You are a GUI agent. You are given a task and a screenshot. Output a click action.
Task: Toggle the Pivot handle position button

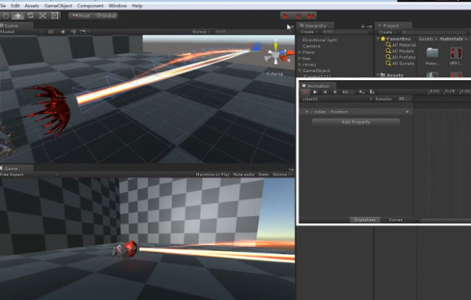click(x=81, y=16)
